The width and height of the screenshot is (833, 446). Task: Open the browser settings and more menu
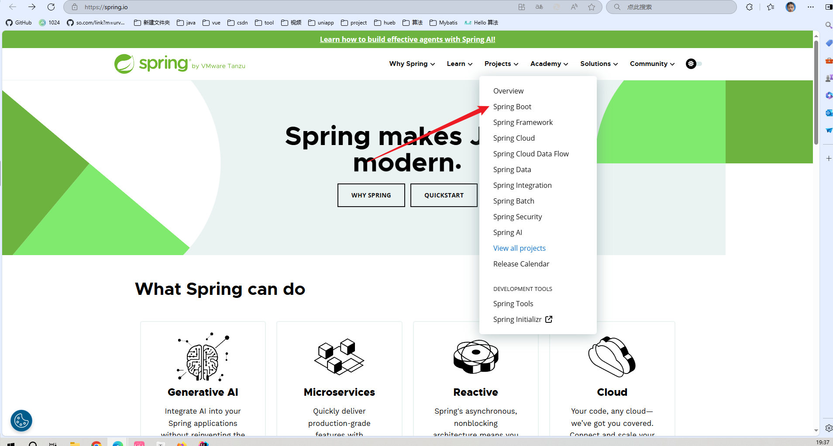click(x=811, y=7)
